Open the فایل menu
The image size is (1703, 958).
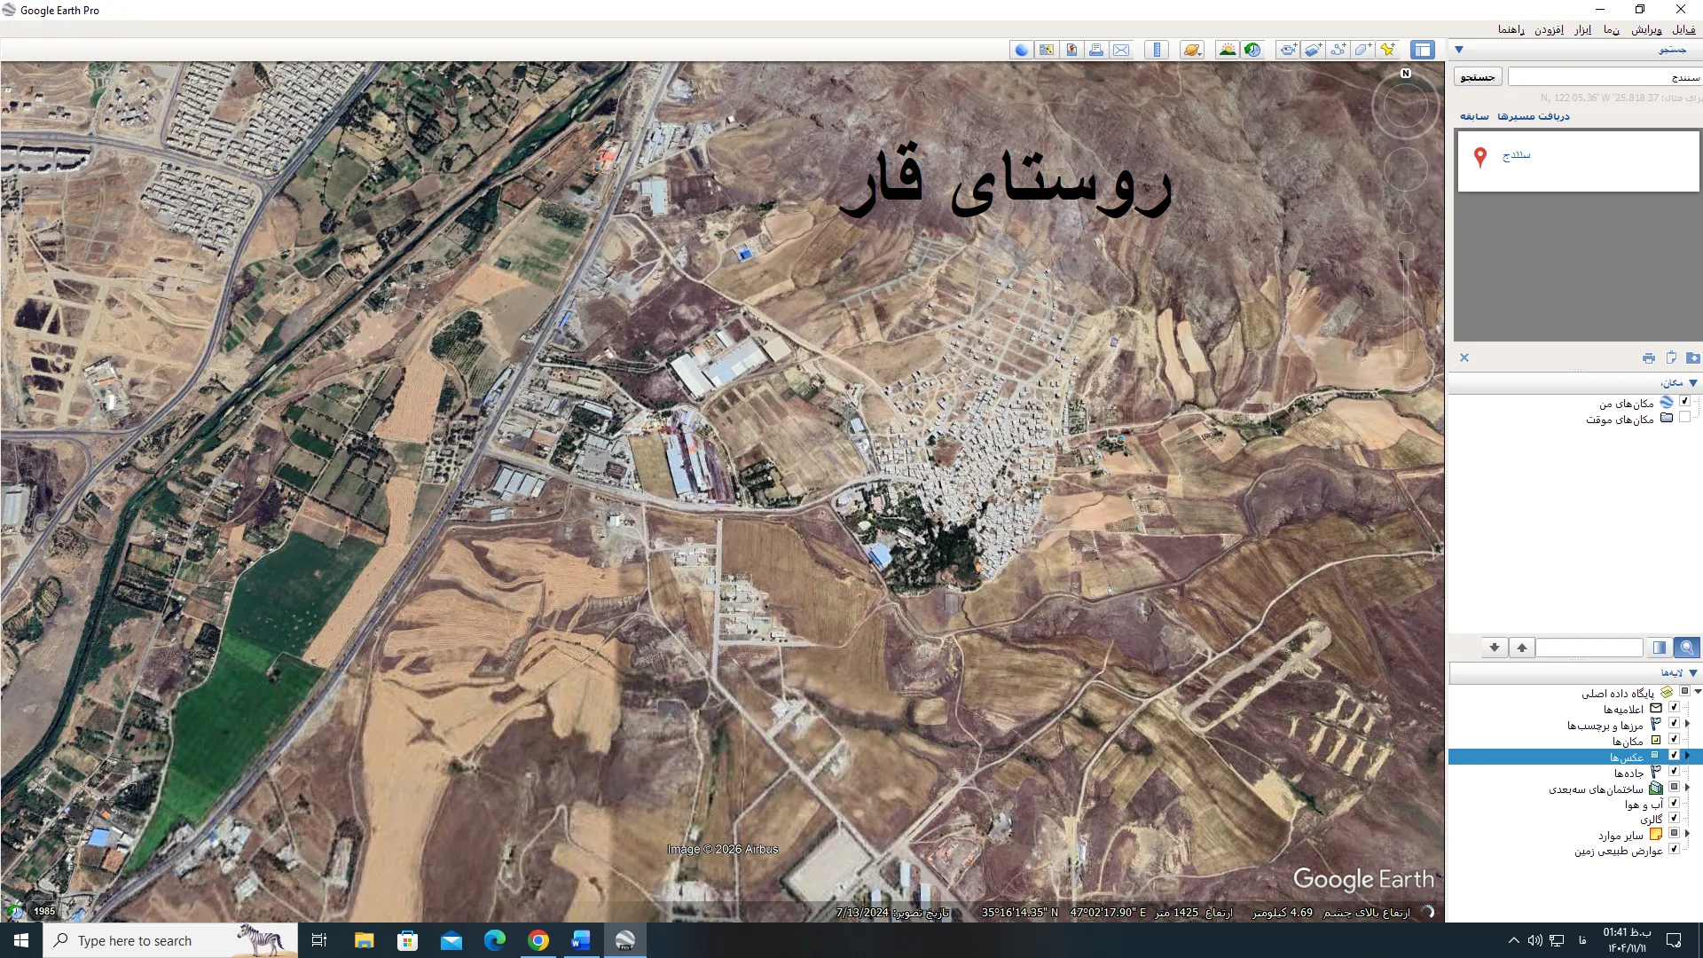[x=1683, y=29]
